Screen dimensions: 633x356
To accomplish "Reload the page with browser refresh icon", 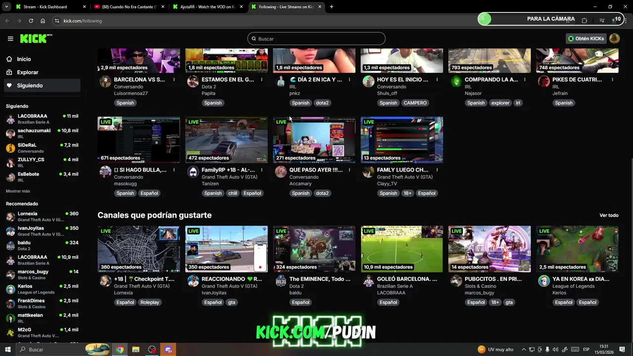I will [x=31, y=21].
